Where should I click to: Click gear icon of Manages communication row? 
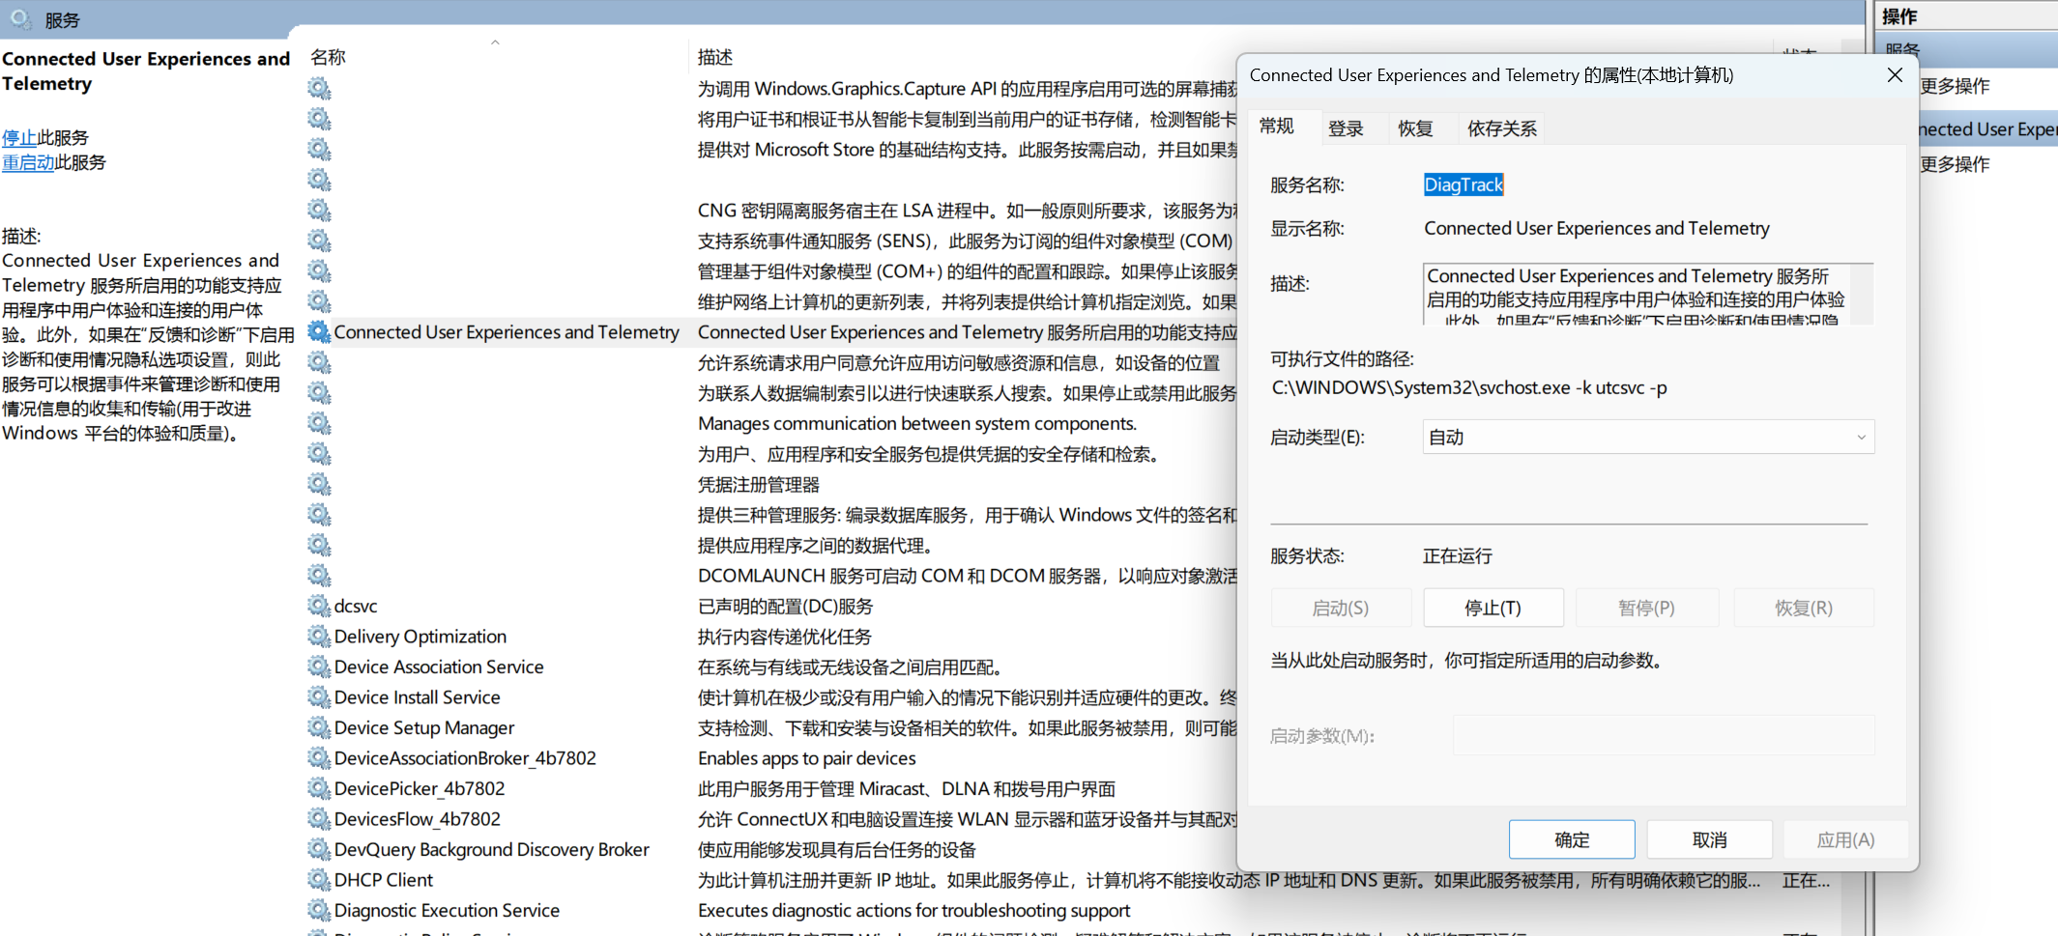(x=319, y=423)
